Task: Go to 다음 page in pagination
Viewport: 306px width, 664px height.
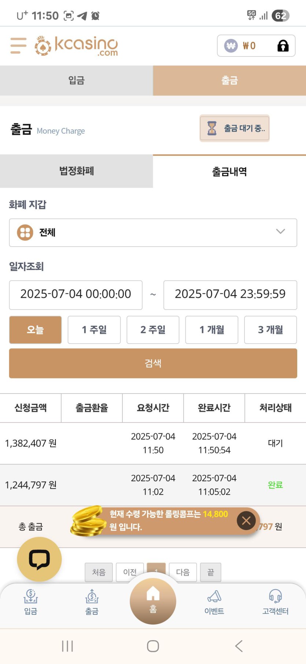Action: point(183,572)
